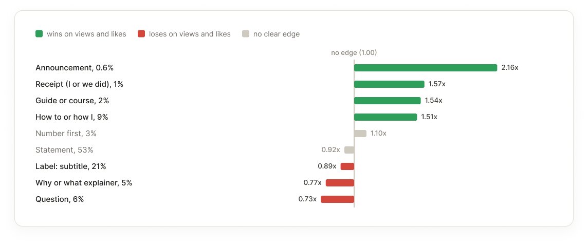The height and width of the screenshot is (245, 588).
Task: Click the 0.73x value label
Action: [307, 199]
